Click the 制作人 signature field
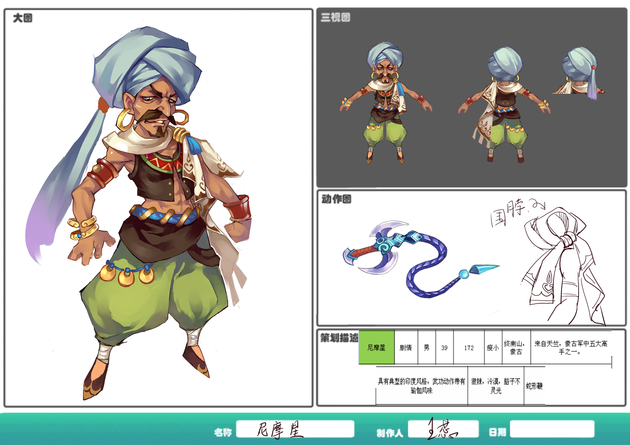The height and width of the screenshot is (445, 630). (443, 429)
